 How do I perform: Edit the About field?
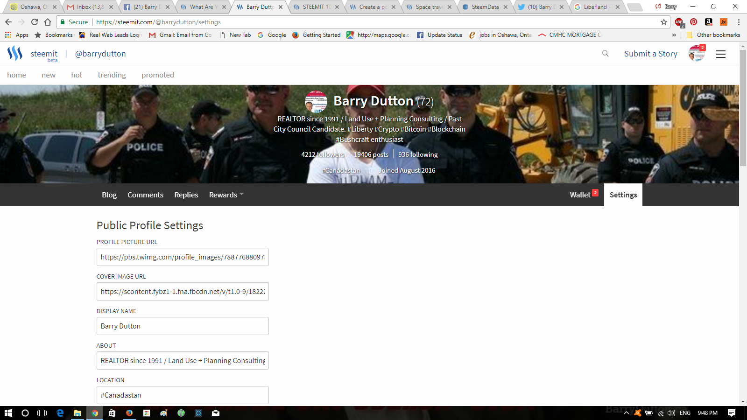coord(183,361)
